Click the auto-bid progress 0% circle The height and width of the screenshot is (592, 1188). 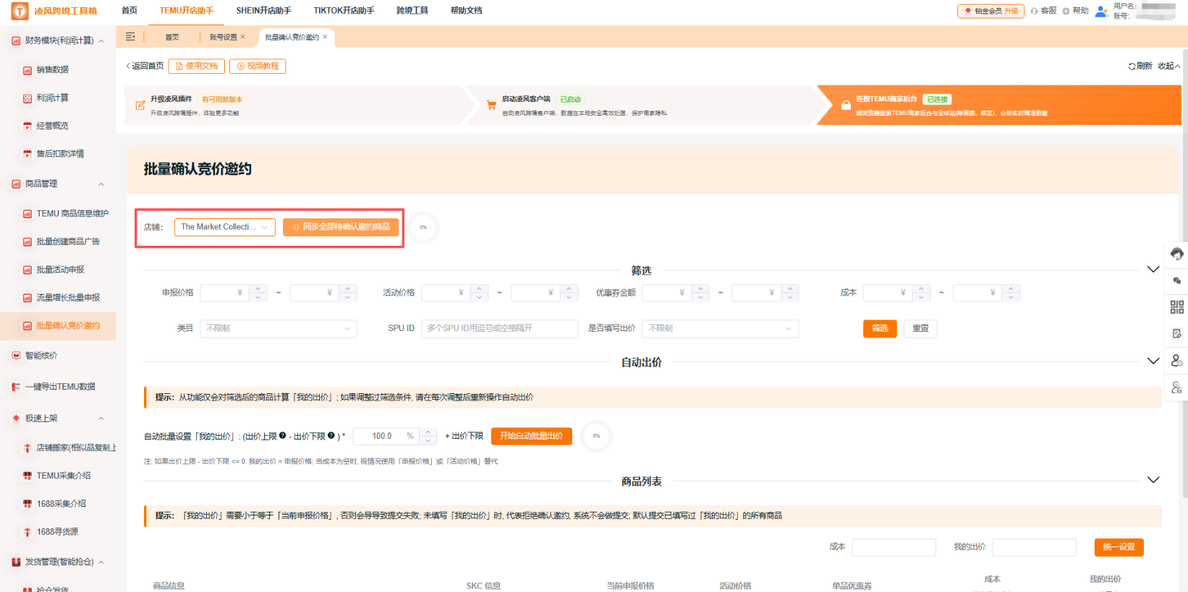(x=596, y=436)
